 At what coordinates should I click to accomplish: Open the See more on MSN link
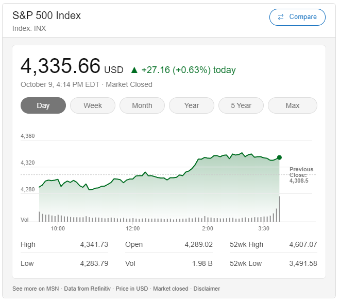36,289
